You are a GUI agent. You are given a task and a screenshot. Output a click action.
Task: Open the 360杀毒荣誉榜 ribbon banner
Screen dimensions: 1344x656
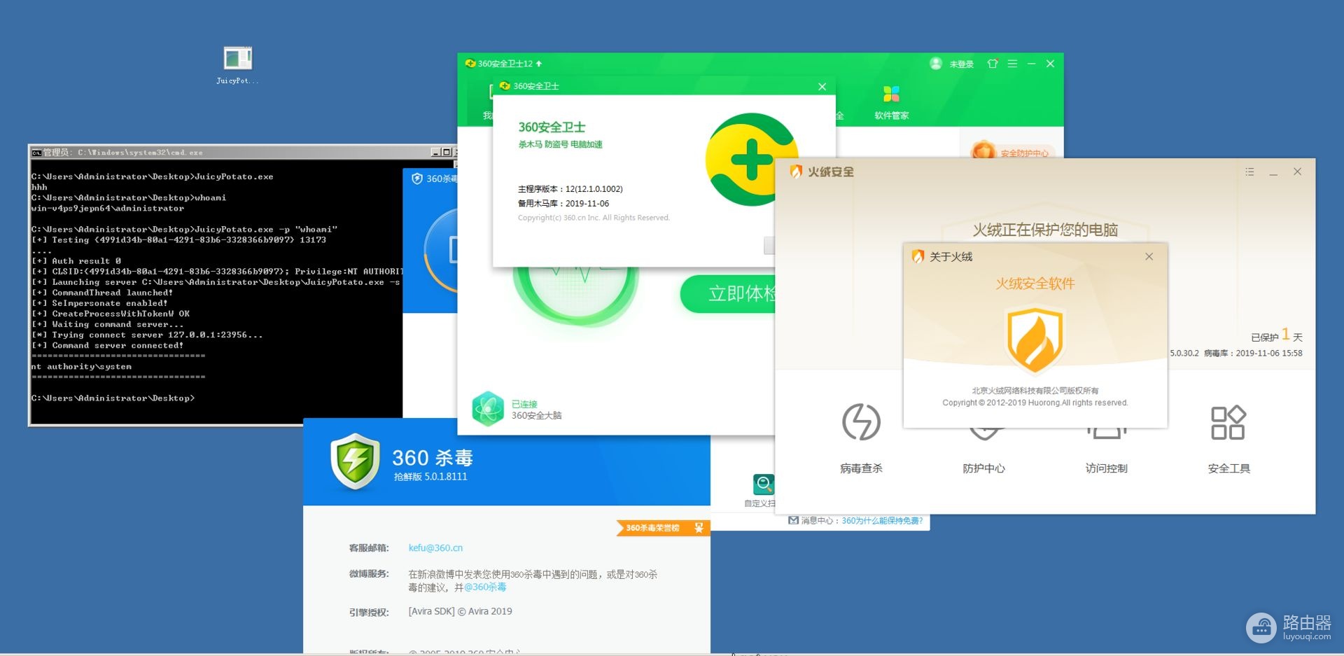click(x=662, y=528)
